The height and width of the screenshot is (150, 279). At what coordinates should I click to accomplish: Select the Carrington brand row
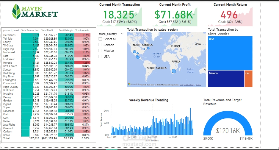[x=47, y=80]
